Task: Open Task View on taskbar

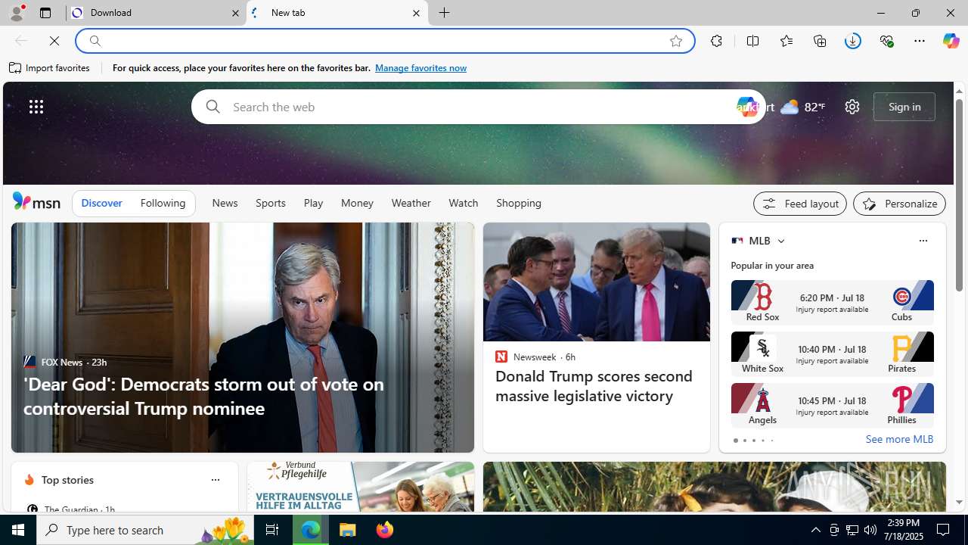Action: tap(271, 530)
